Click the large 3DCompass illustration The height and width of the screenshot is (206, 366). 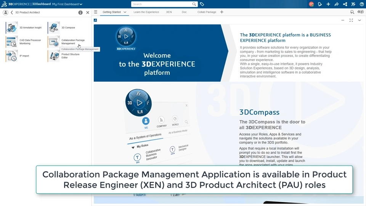click(x=138, y=103)
